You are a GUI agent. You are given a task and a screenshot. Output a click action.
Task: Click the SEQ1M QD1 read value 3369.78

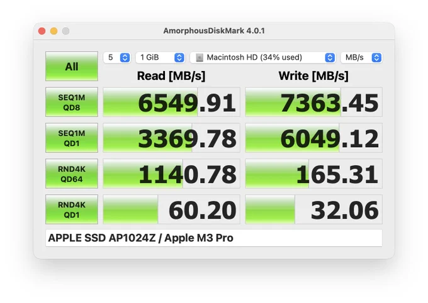pos(171,138)
